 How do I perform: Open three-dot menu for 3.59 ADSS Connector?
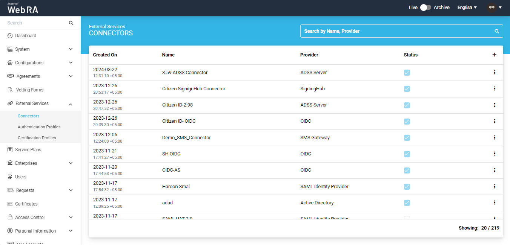(494, 72)
